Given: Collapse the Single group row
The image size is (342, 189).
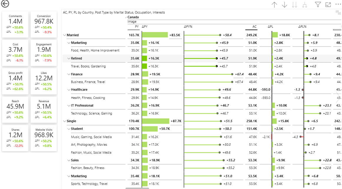Looking at the screenshot, I should pos(65,121).
